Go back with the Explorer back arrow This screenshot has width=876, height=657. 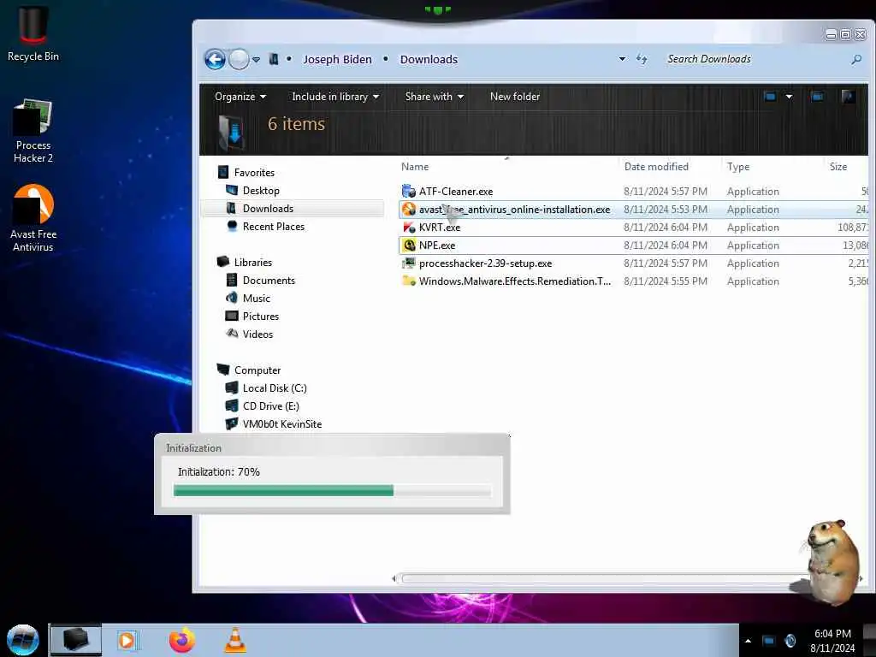[215, 59]
